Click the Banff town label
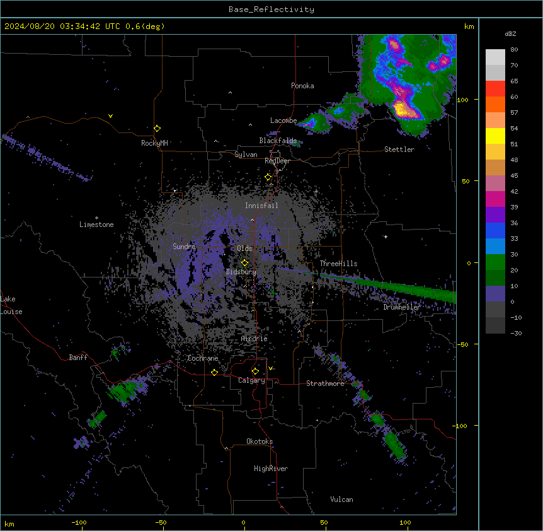The width and height of the screenshot is (543, 531). click(78, 358)
